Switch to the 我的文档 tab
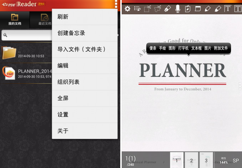 point(15,20)
